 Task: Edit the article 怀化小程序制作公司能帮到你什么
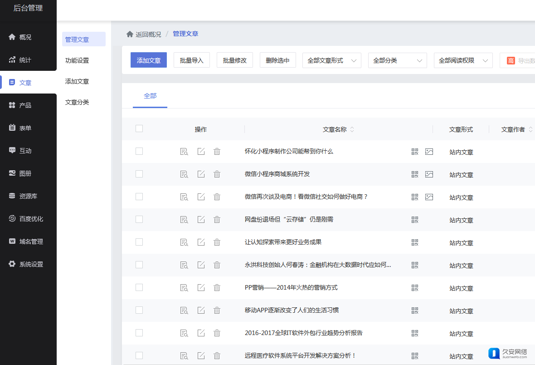[x=201, y=151]
